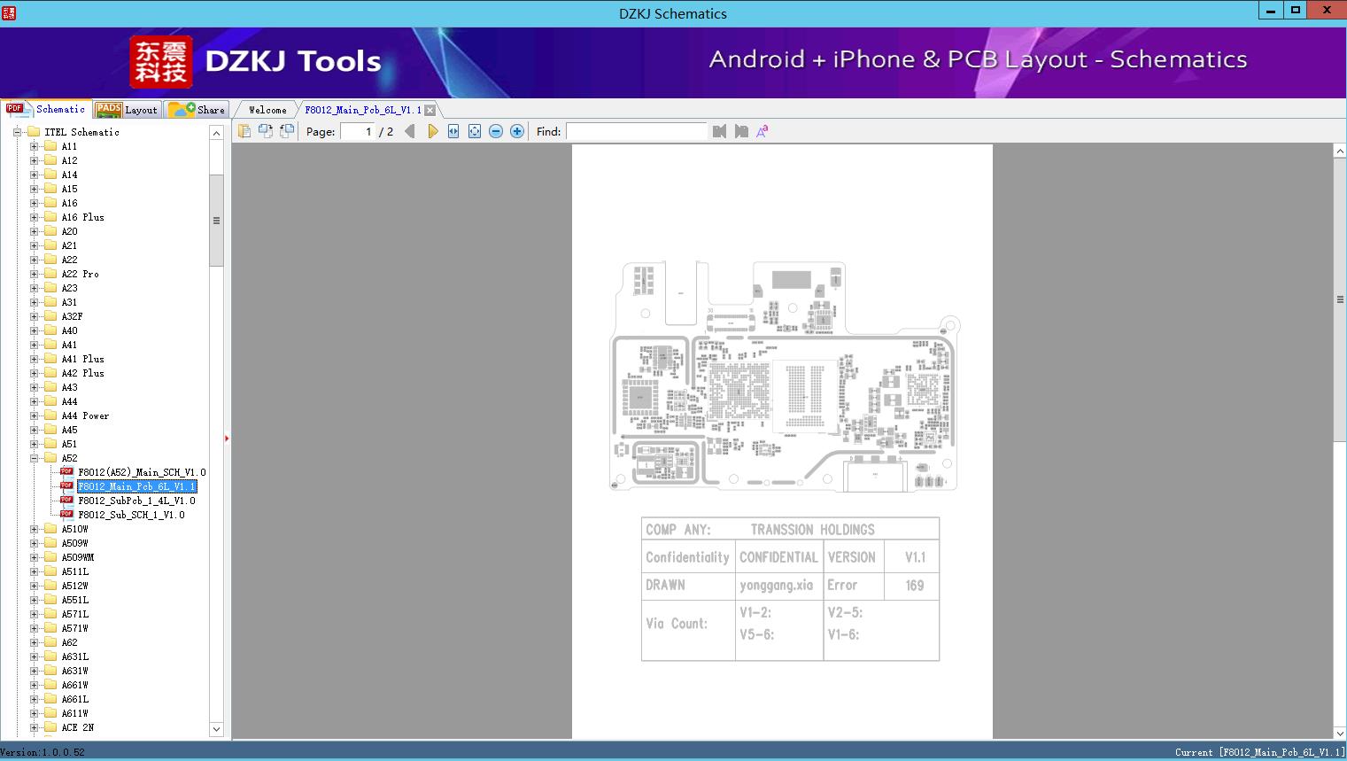Close the F8012_Main_Pcb_6L_V1.1 tab
Screen dimensions: 1347x761
click(x=430, y=110)
